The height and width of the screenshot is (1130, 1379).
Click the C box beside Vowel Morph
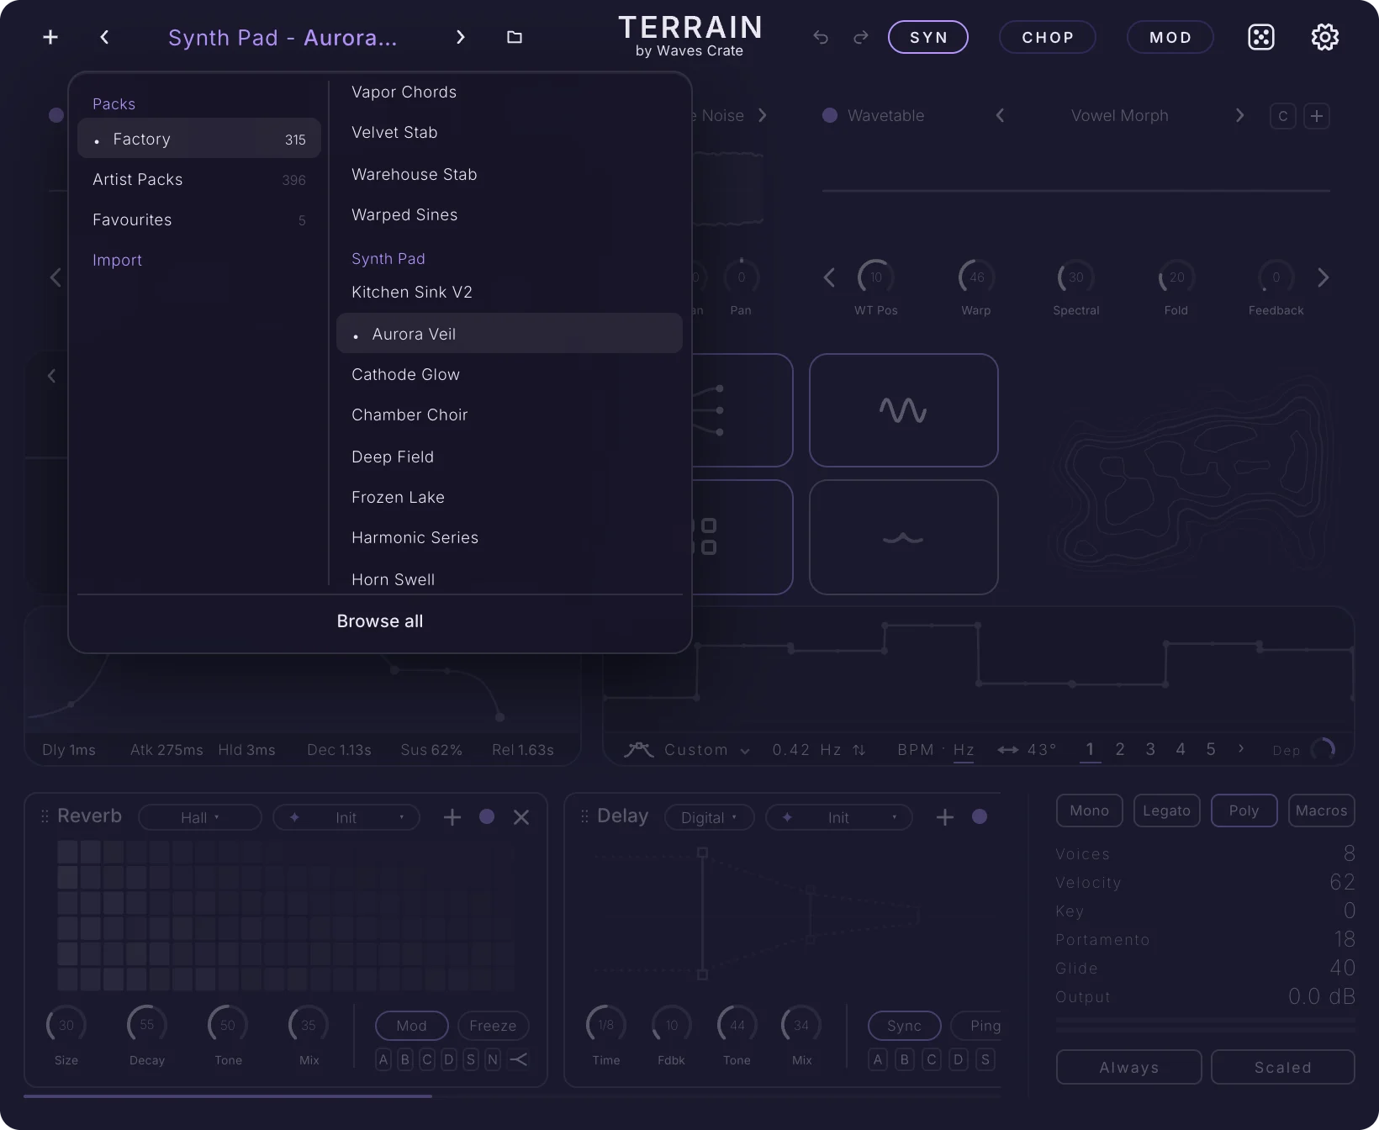coord(1283,116)
